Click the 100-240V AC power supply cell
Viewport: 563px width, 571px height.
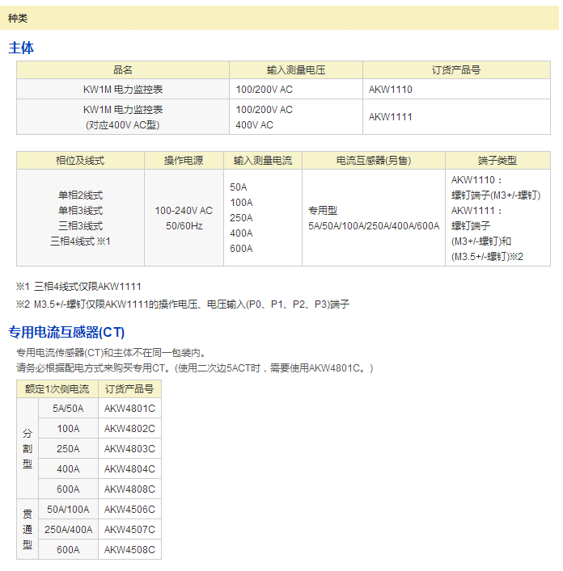(x=184, y=211)
